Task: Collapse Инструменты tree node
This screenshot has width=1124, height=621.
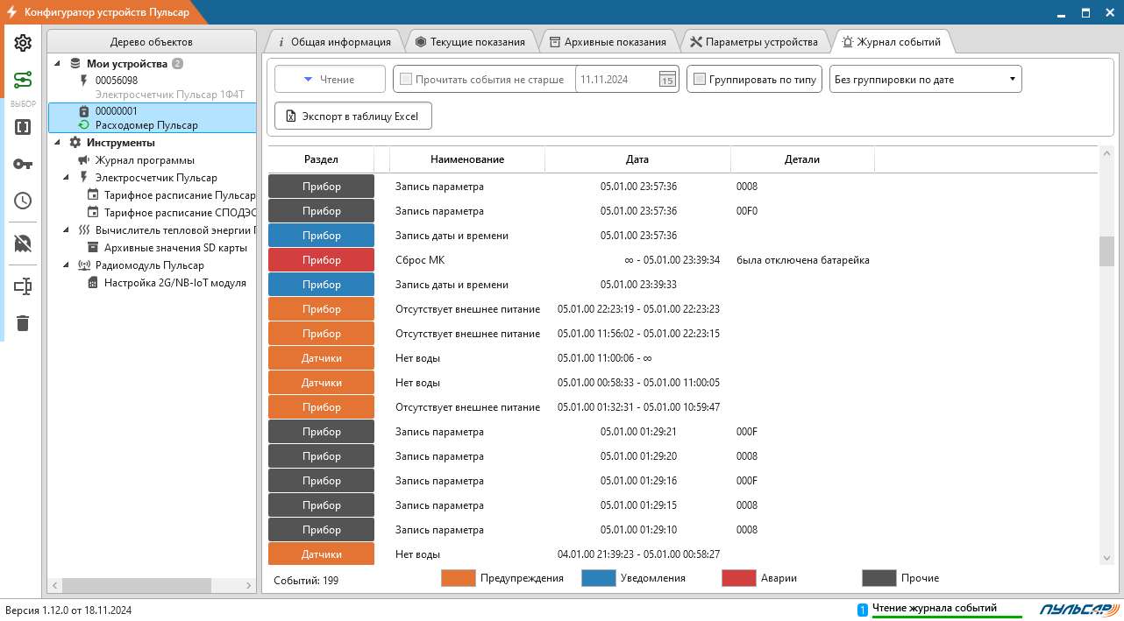Action: [x=58, y=143]
